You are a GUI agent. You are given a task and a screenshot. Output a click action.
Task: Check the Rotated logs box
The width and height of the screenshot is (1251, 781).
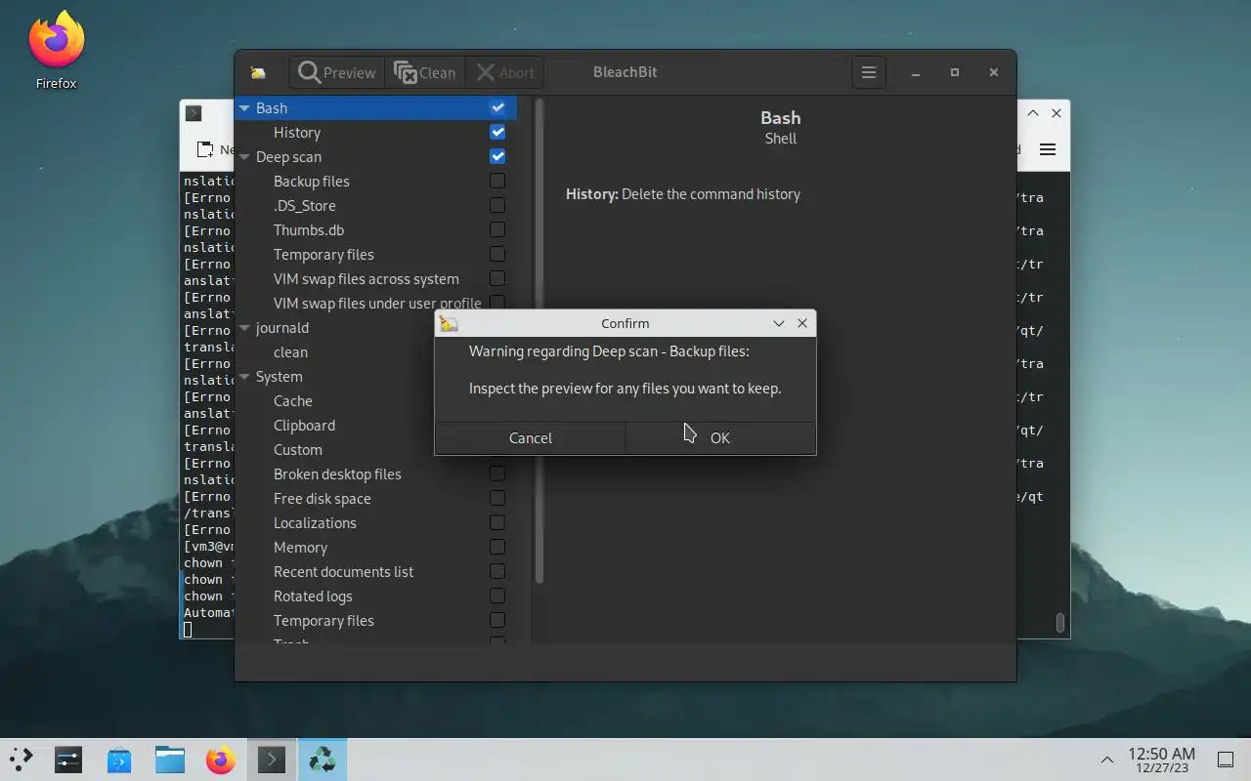pos(497,596)
